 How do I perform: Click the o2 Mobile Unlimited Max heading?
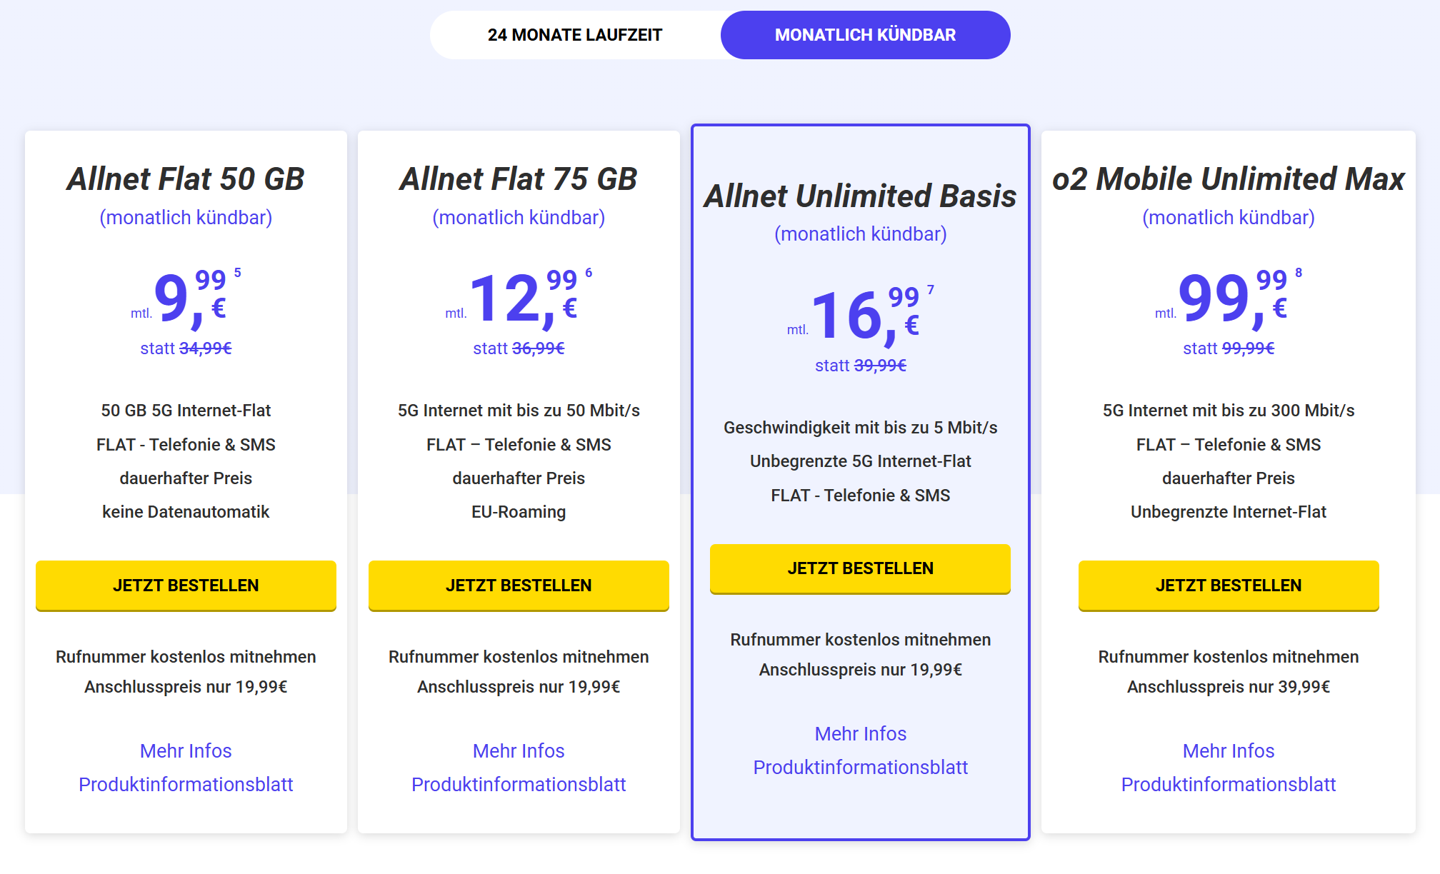(x=1229, y=179)
